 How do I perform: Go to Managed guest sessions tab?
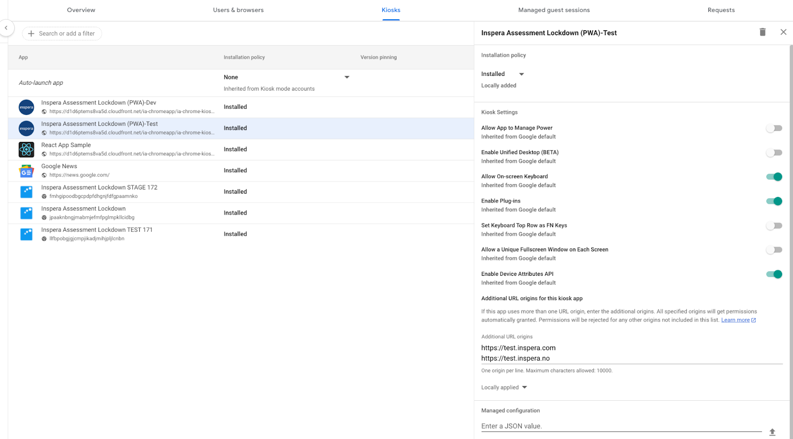(x=554, y=10)
